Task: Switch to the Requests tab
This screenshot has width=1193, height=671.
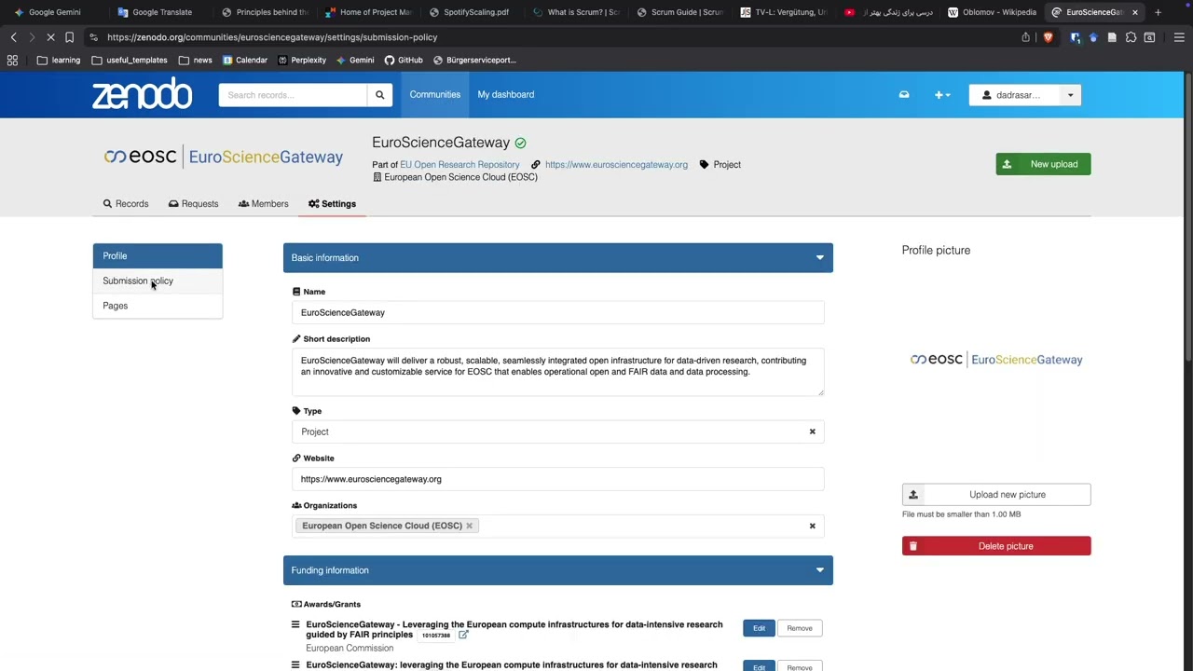Action: point(193,203)
